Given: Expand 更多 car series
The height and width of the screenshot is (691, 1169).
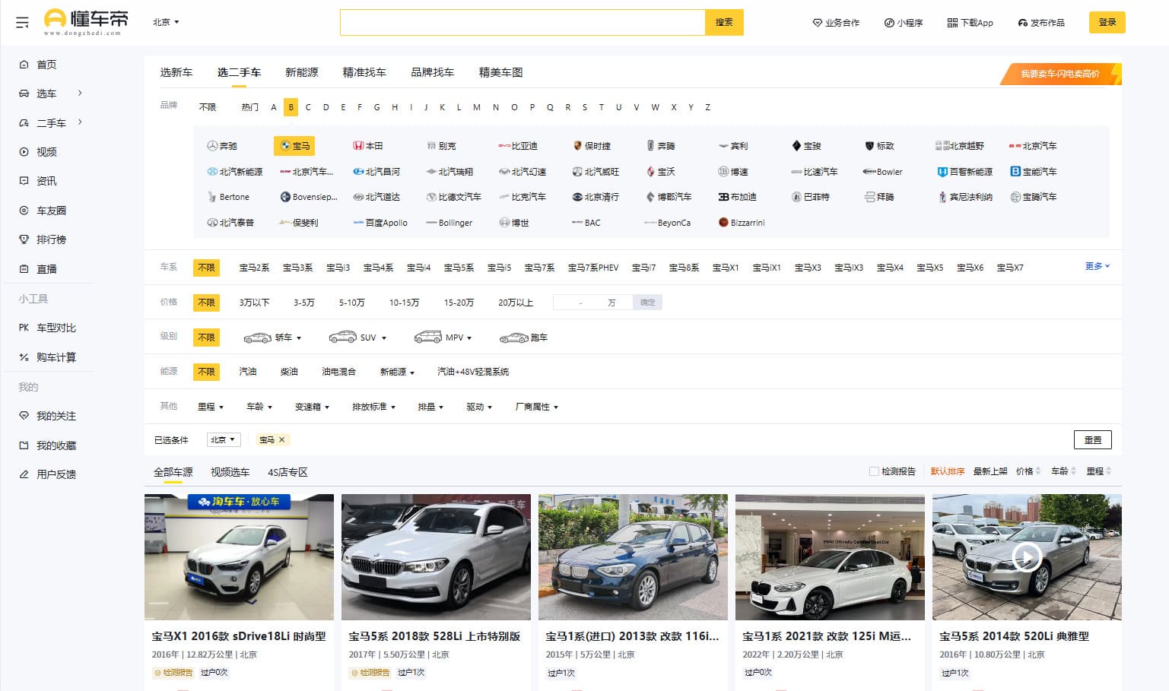Looking at the screenshot, I should point(1098,266).
